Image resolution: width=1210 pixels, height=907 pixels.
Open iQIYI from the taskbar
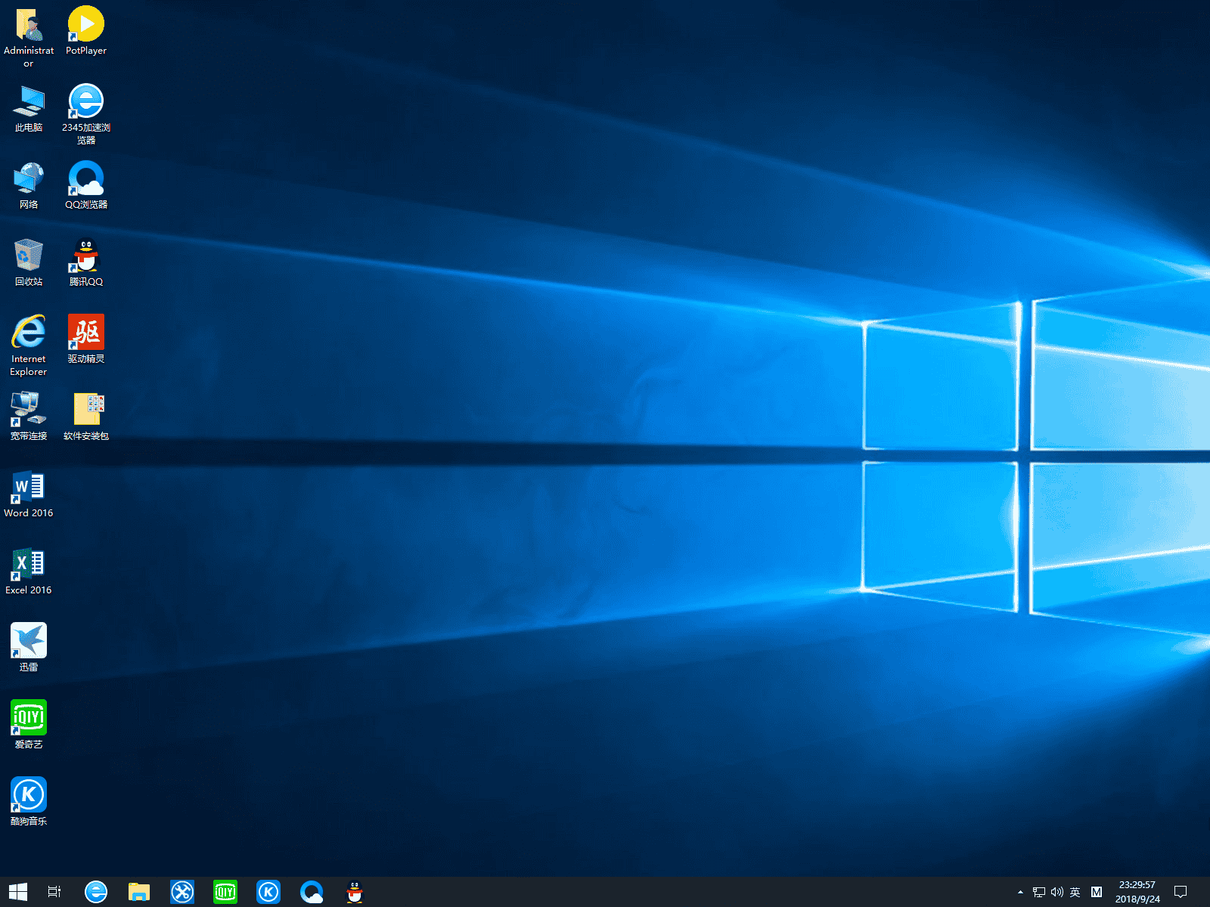[x=225, y=892]
